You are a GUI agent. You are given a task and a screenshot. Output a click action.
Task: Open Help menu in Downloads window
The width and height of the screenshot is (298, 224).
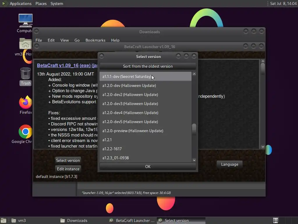pyautogui.click(x=115, y=40)
